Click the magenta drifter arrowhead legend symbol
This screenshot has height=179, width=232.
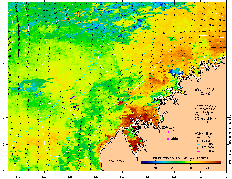pyautogui.click(x=167, y=139)
